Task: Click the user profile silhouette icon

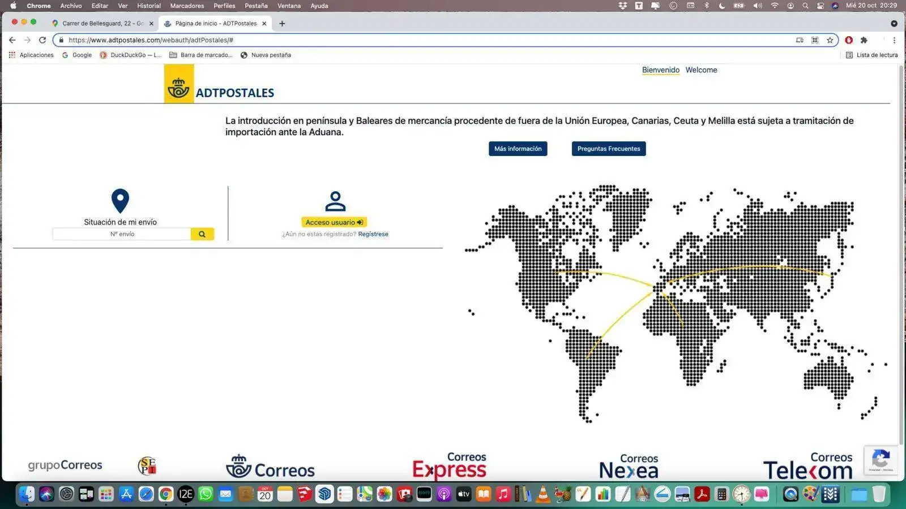Action: click(335, 201)
